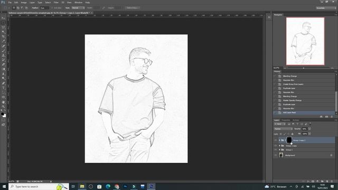338x190 pixels.
Task: Click the layer mask thumbnail of Group 1 copy 2
Action: point(289,140)
